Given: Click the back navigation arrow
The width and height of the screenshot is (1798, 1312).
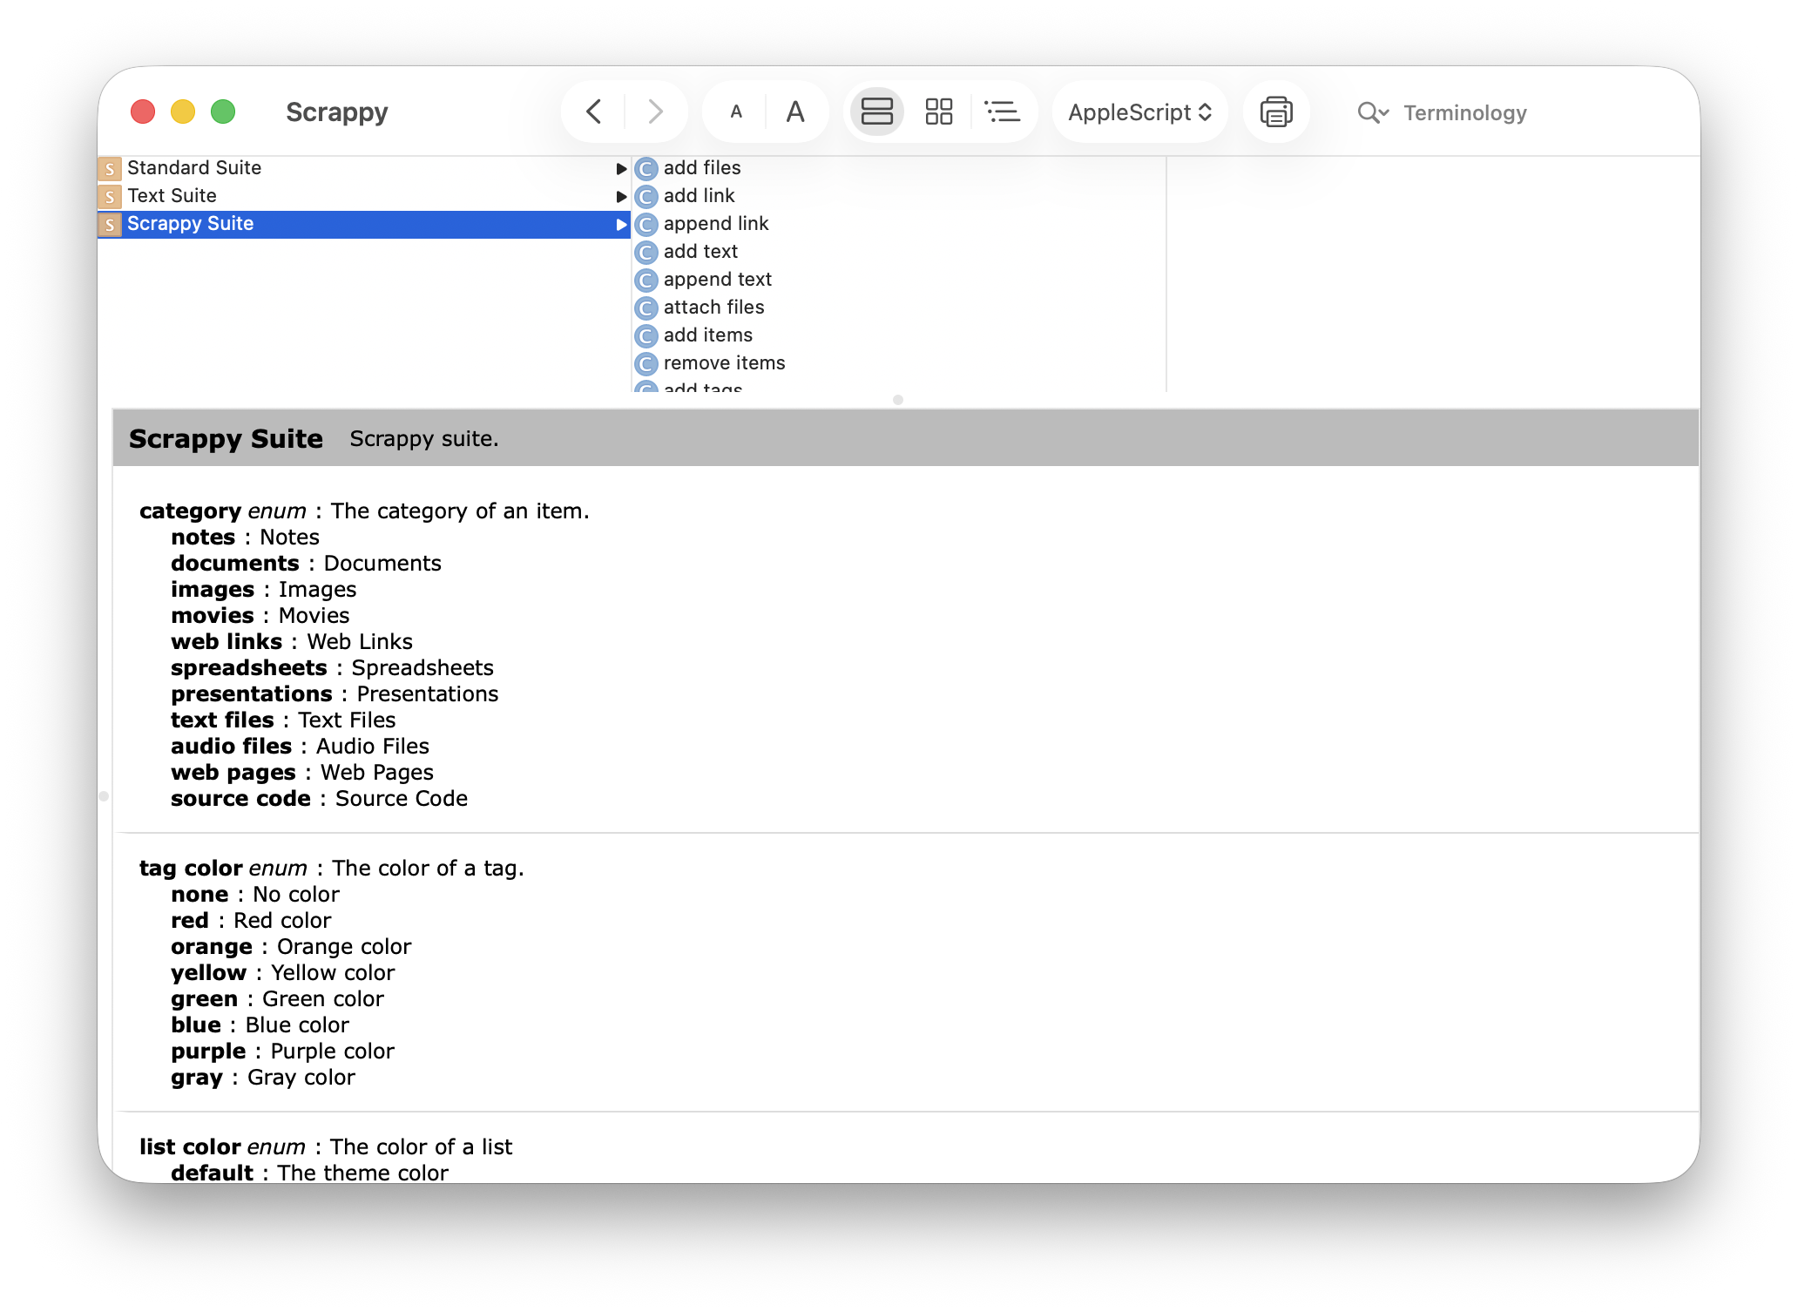Looking at the screenshot, I should [593, 112].
